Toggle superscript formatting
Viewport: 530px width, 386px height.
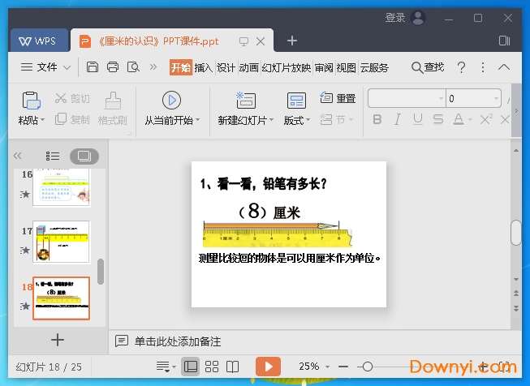click(486, 119)
